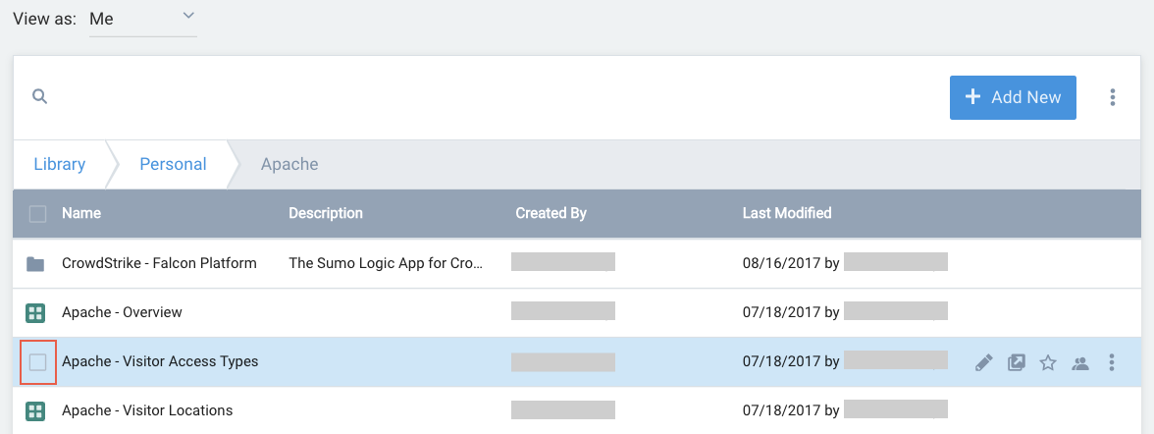Sort by the Name column header
This screenshot has height=434, width=1154.
[x=81, y=213]
